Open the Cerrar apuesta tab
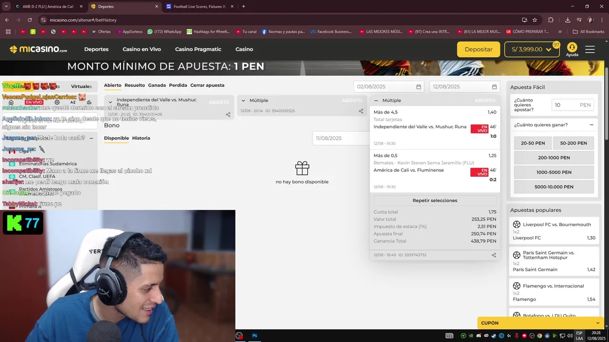The image size is (609, 342). click(x=207, y=85)
